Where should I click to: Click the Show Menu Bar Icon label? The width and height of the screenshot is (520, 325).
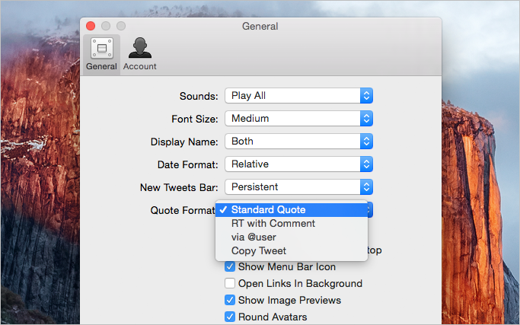(x=287, y=267)
